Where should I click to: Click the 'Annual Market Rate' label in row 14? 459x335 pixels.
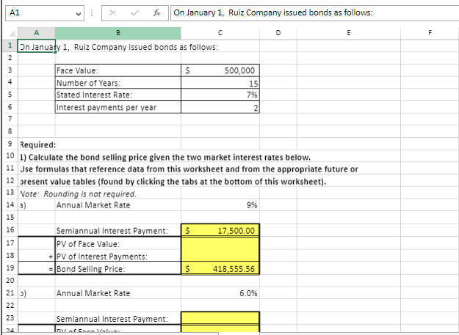click(x=93, y=205)
